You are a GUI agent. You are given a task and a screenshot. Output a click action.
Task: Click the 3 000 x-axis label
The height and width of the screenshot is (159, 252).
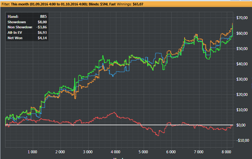click(88, 152)
